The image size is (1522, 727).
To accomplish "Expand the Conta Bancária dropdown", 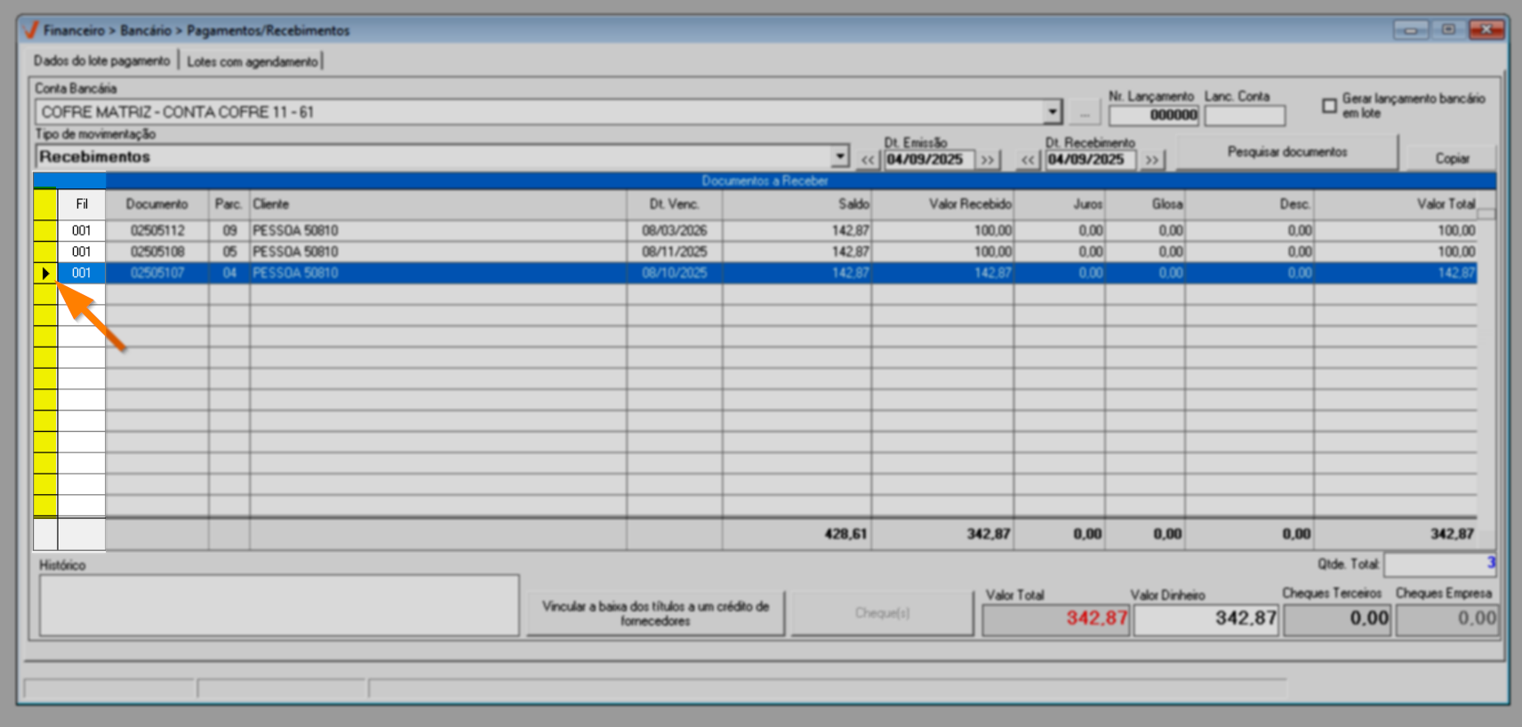I will coord(1053,112).
